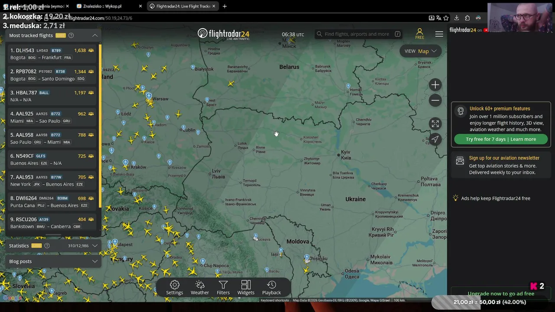Screen dimensions: 555x312
Task: Select flight AAL953 New York – Buenos Aires
Action: pos(52,181)
